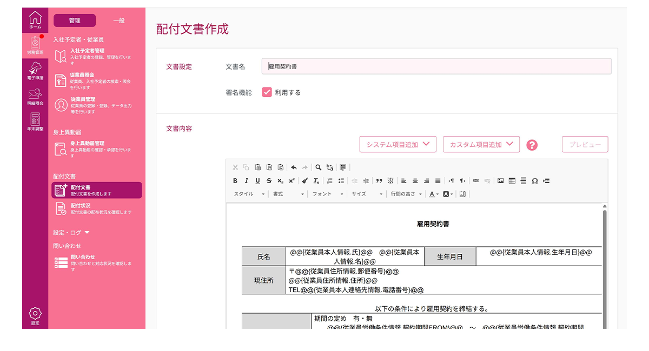Click the undo arrow in the editor
This screenshot has height=351, width=649.
tap(294, 167)
